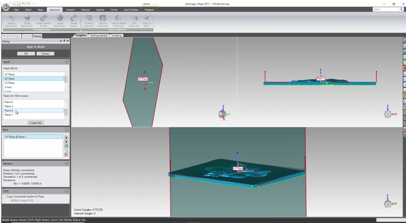Open the quick access toolbar customize arrow
Image resolution: width=406 pixels, height=223 pixels.
click(x=34, y=4)
